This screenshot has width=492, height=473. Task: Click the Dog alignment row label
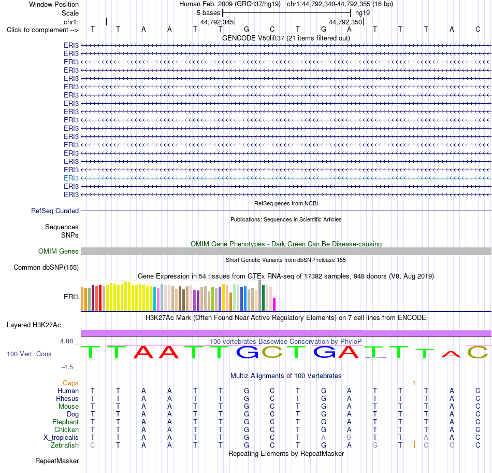(73, 414)
